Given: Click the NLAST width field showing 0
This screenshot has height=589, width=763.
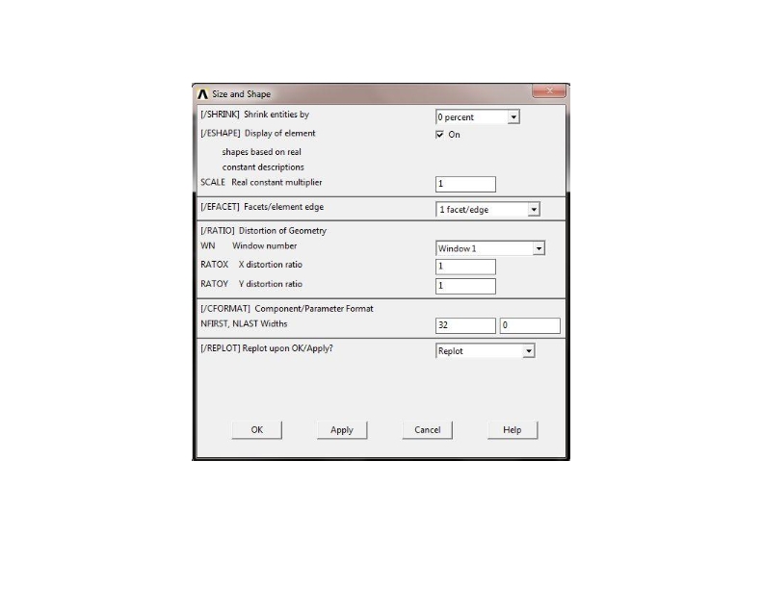Looking at the screenshot, I should pos(529,326).
